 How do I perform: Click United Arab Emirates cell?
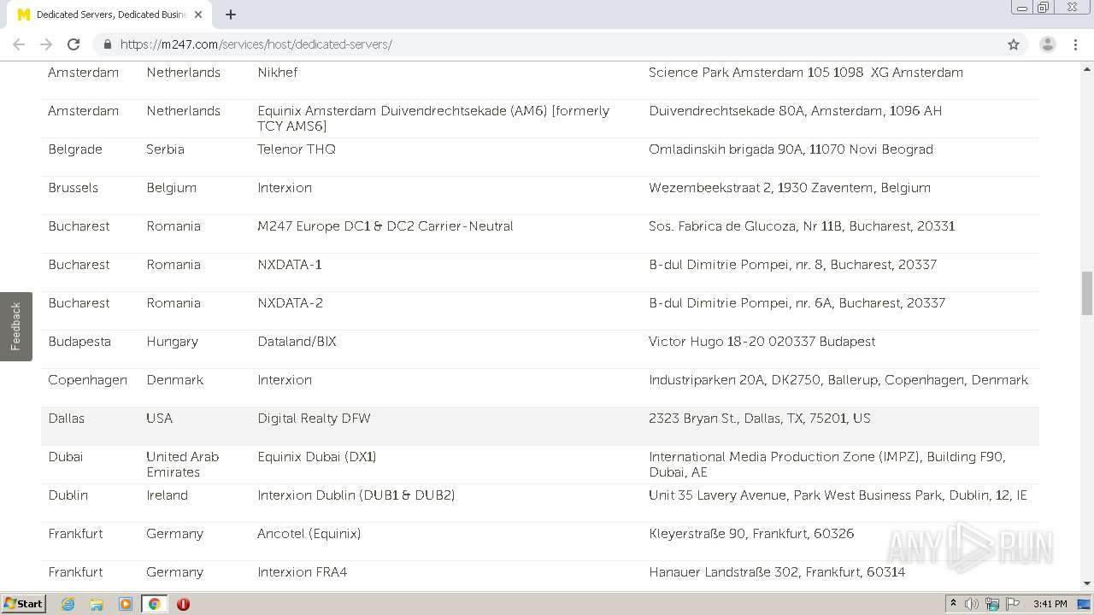182,465
